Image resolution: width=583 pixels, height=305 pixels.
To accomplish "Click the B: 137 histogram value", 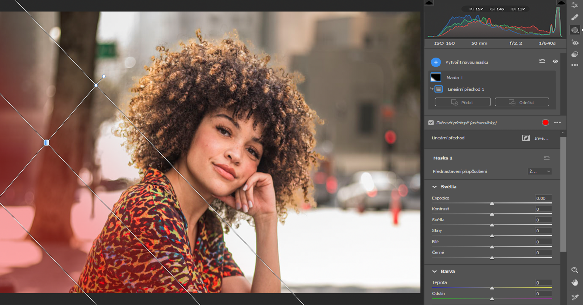I will tap(518, 9).
